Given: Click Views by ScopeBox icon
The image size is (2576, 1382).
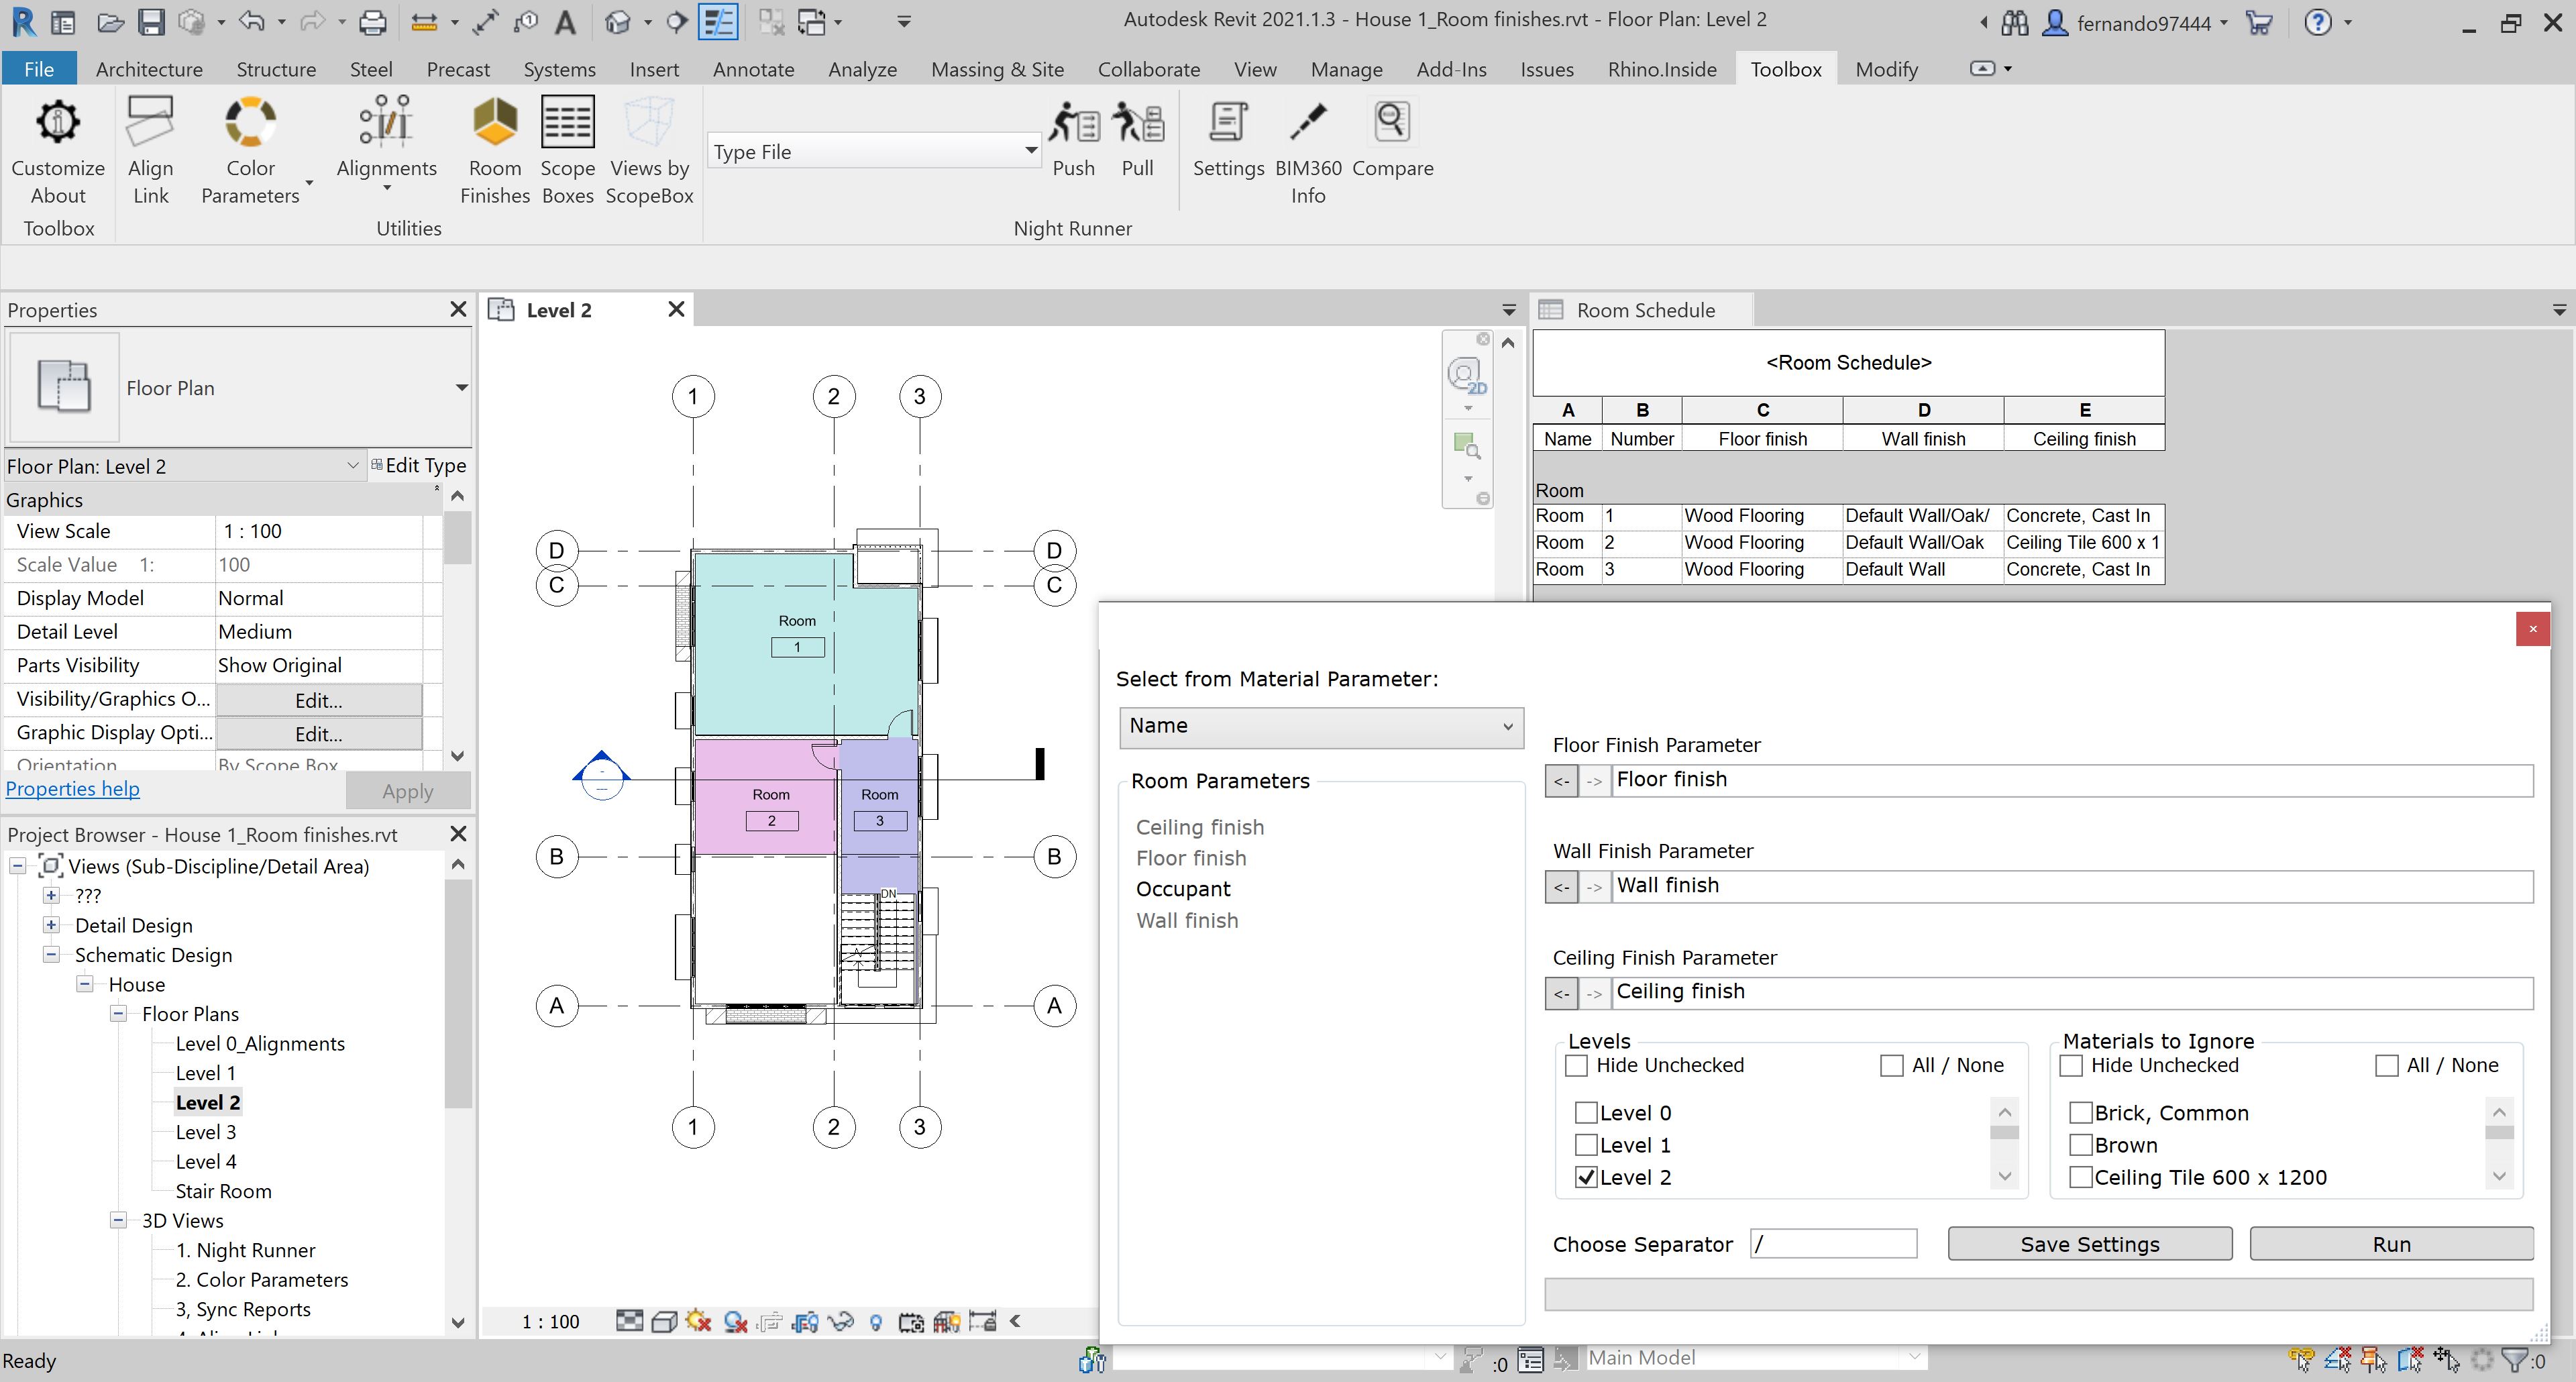Looking at the screenshot, I should (649, 151).
